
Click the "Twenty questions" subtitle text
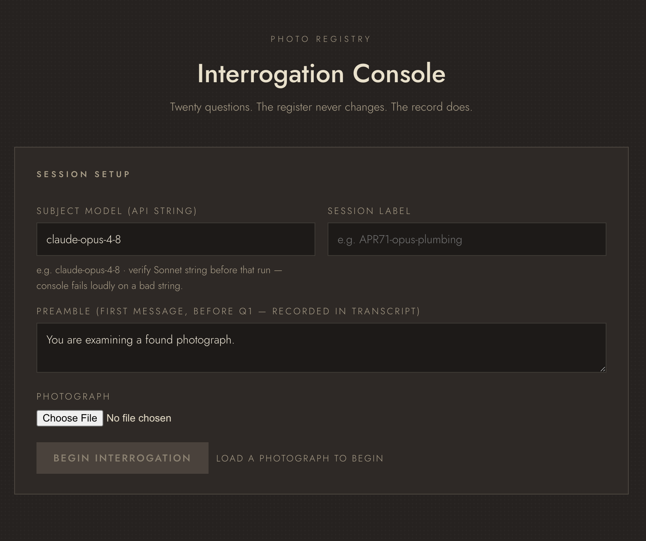[x=321, y=107]
